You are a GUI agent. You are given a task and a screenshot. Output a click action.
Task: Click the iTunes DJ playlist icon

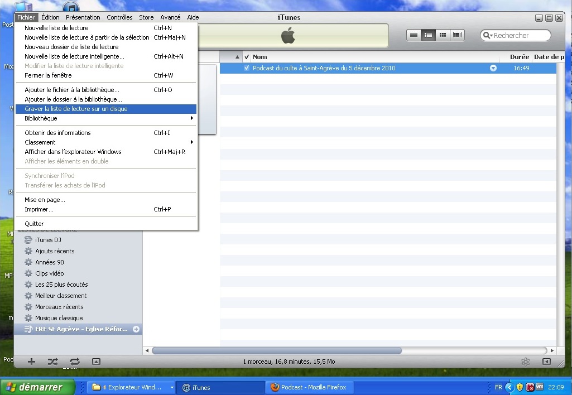coord(28,240)
